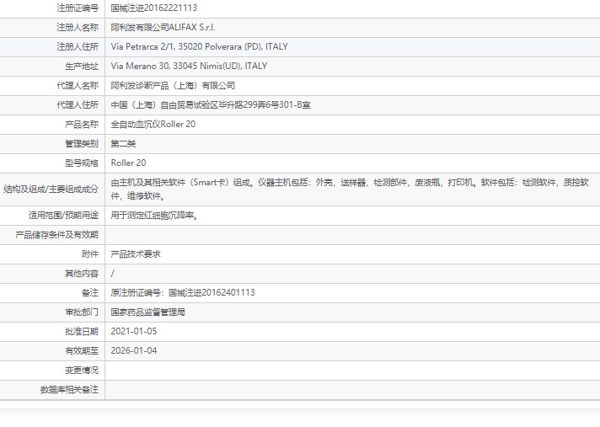Select the Via Petrarca 2/1 address value

click(200, 46)
